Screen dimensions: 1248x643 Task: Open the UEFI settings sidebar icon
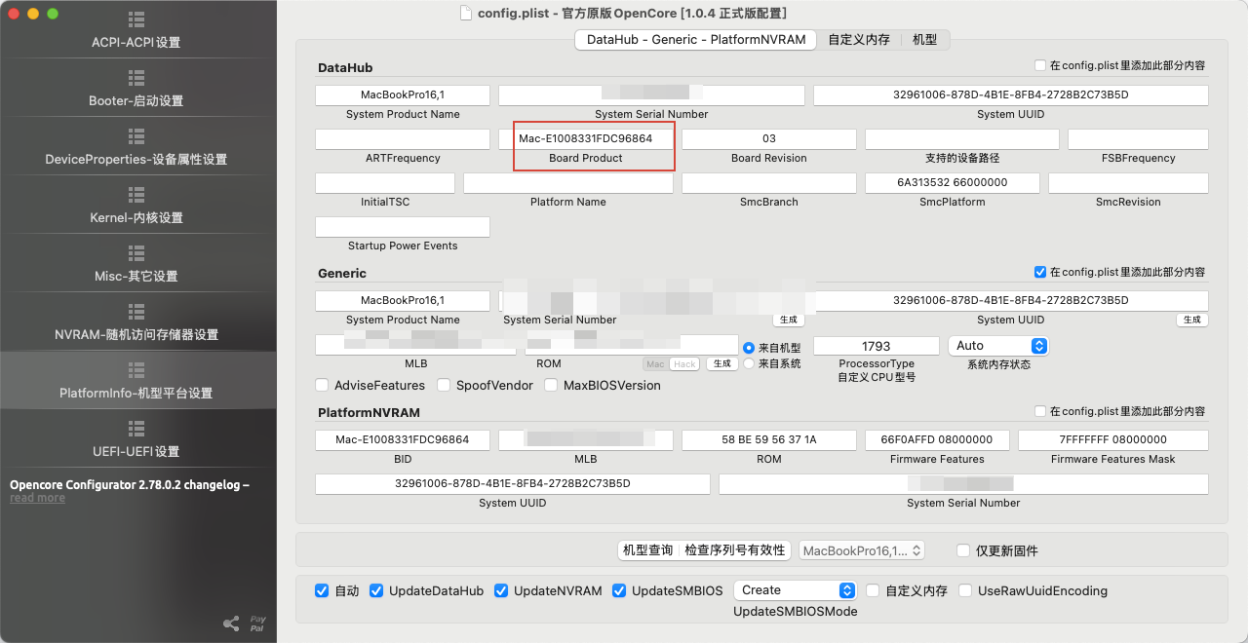[x=136, y=429]
